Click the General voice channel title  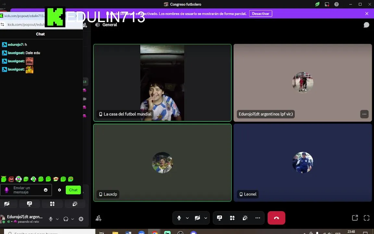109,25
